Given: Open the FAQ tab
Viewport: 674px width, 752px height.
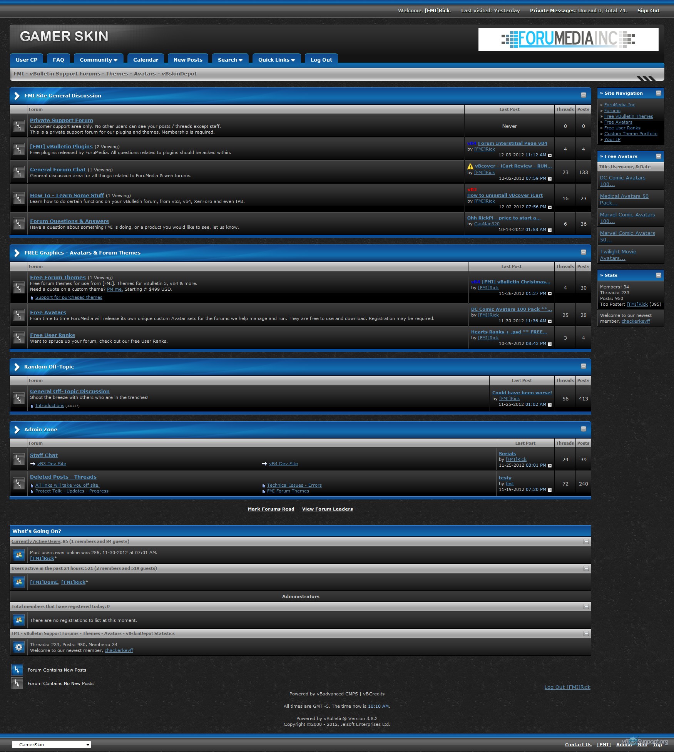Looking at the screenshot, I should 59,60.
